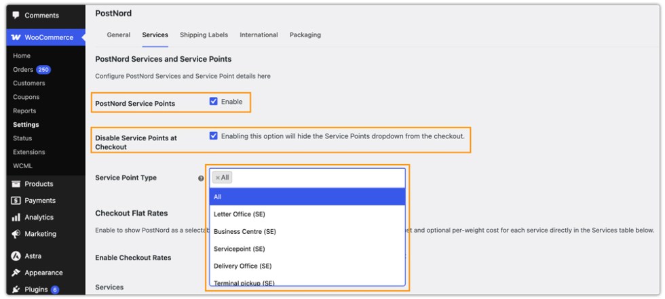
Task: Click the Payments dollar icon
Action: pyautogui.click(x=16, y=200)
